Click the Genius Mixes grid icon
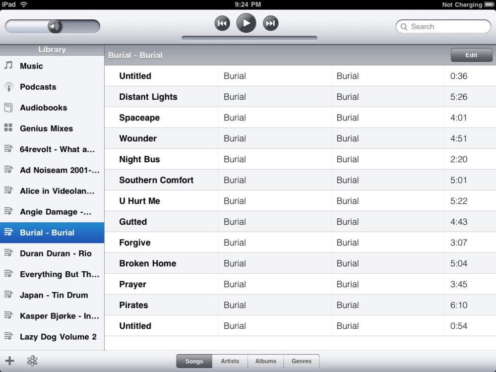The image size is (496, 372). click(x=8, y=128)
